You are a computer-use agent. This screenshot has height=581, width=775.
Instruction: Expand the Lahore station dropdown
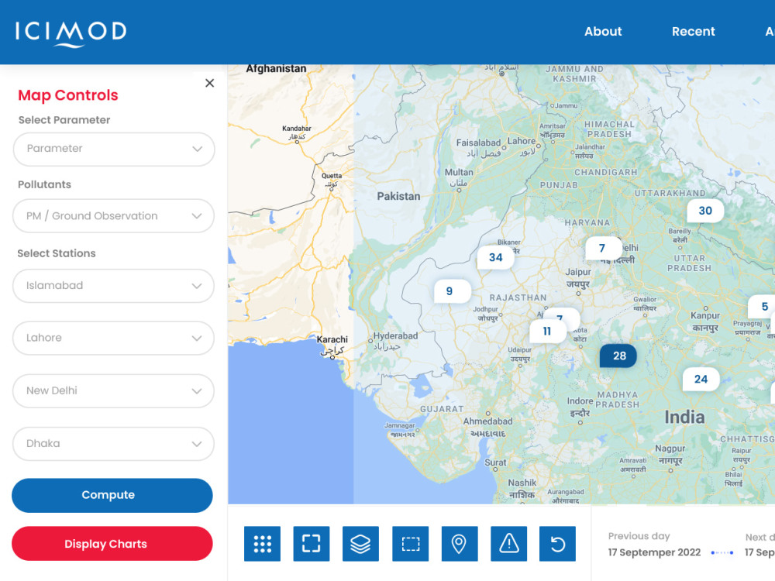click(114, 338)
